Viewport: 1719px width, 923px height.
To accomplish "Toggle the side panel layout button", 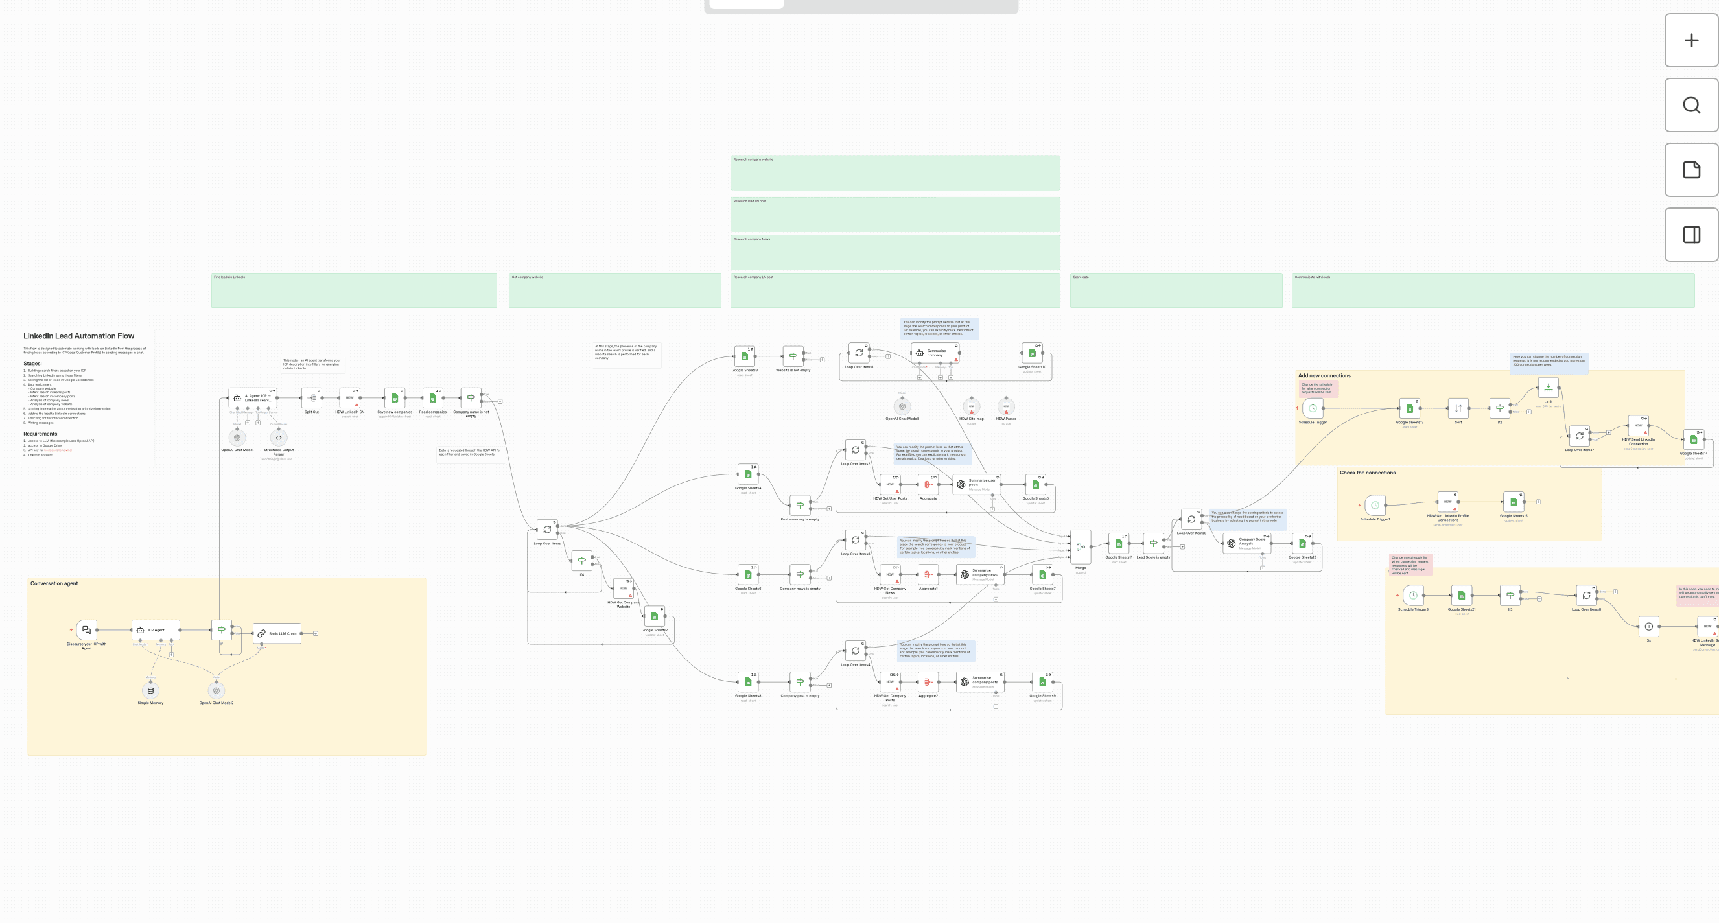I will tap(1690, 235).
